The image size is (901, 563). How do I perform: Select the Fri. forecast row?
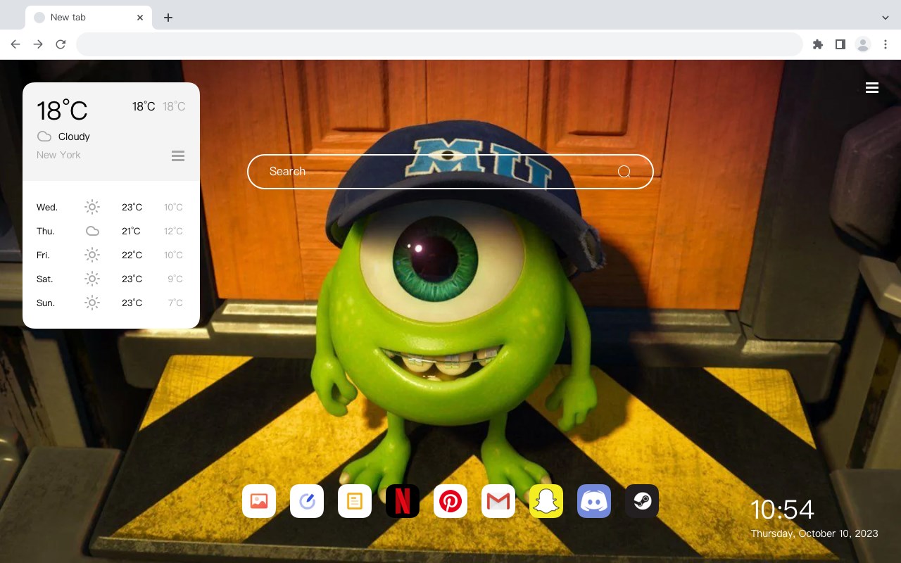111,255
